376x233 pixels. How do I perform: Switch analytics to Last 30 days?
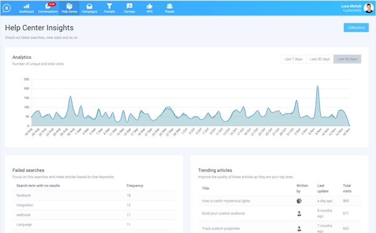click(320, 59)
